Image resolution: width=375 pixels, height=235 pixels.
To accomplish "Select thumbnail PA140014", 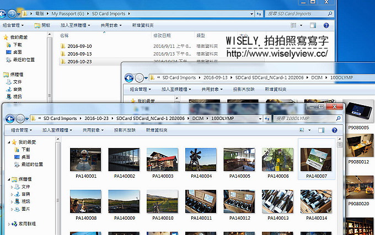I will tap(316, 201).
